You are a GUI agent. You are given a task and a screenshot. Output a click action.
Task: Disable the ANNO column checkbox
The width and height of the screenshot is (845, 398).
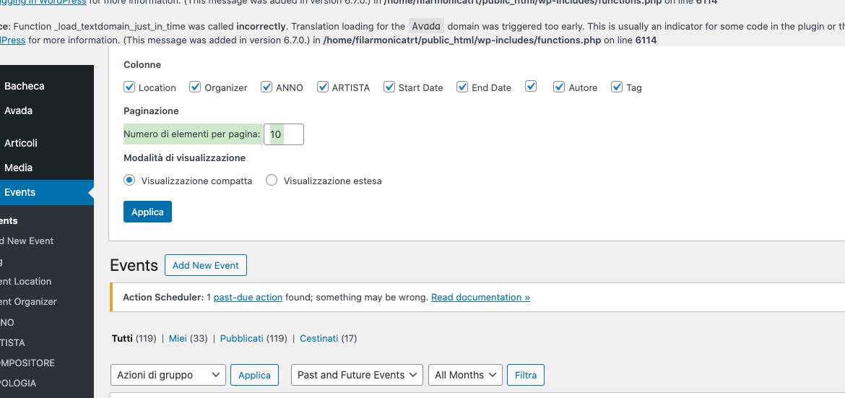266,87
